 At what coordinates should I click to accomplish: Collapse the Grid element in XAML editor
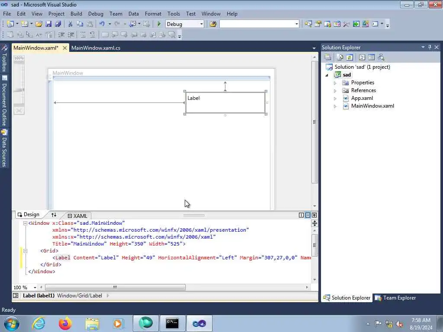[25, 251]
